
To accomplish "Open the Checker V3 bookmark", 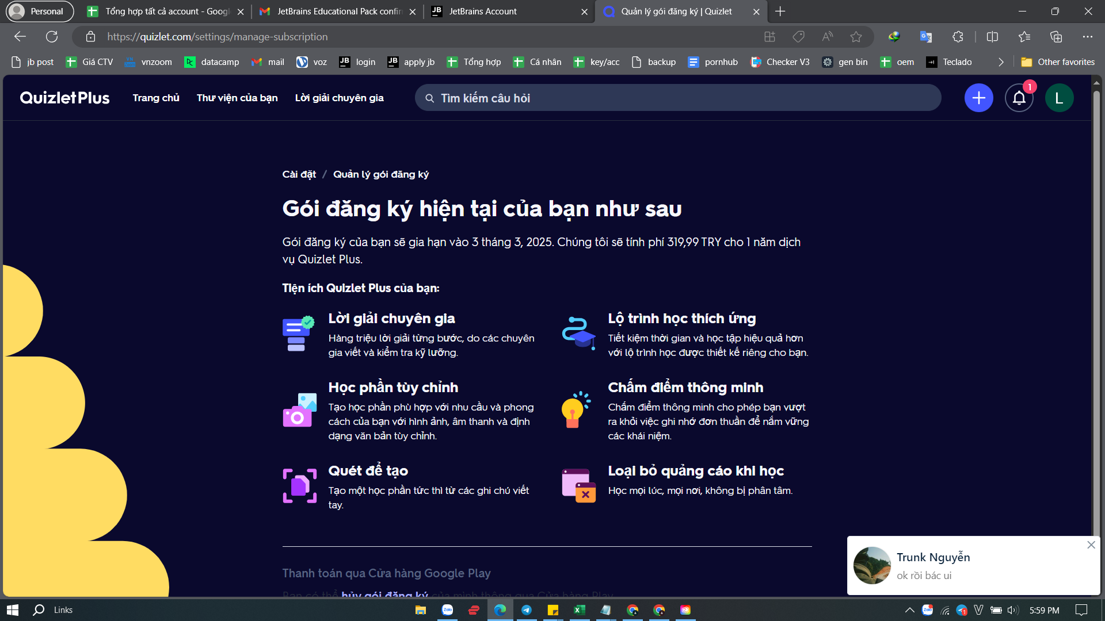I will click(780, 62).
